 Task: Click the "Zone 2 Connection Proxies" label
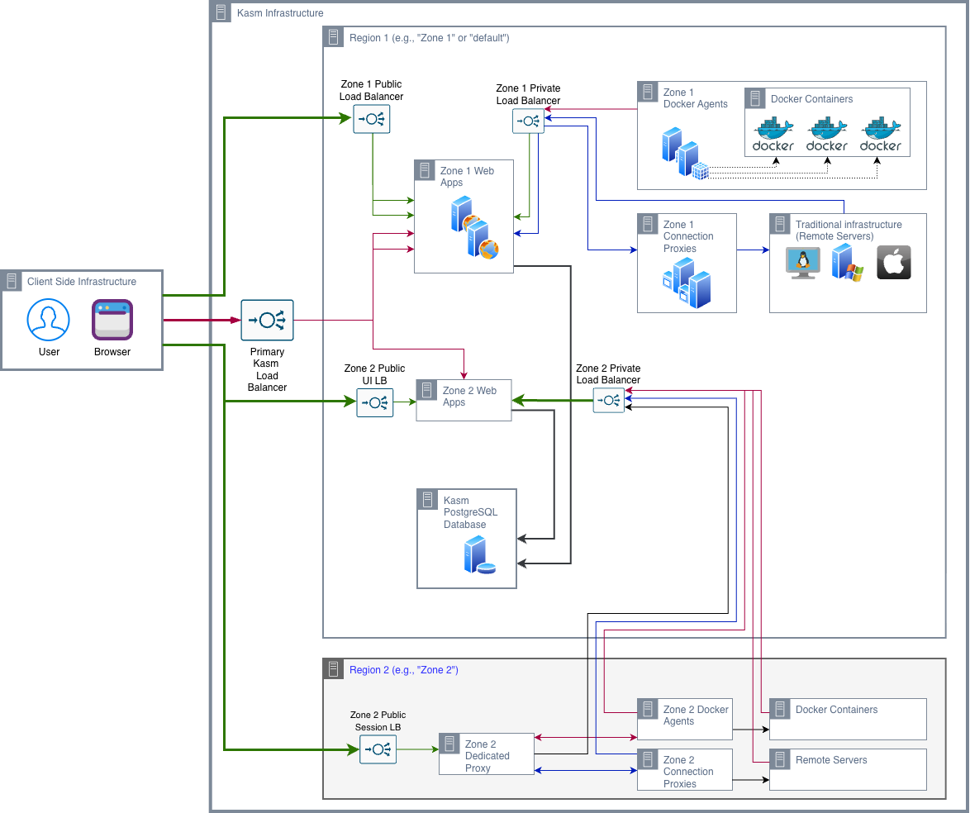[x=688, y=772]
